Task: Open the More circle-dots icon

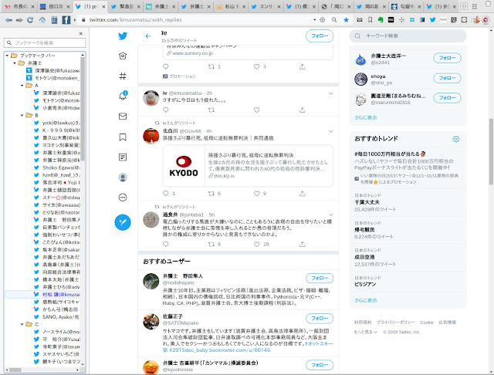Action: pyautogui.click(x=123, y=198)
